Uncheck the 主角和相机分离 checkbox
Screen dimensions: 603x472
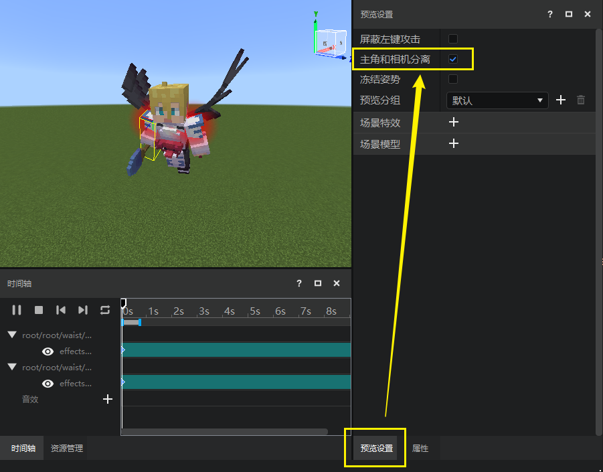453,59
